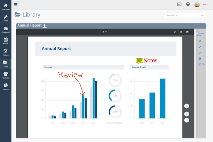
Task: Open the Events calendar icon
Action: (x=6, y=40)
